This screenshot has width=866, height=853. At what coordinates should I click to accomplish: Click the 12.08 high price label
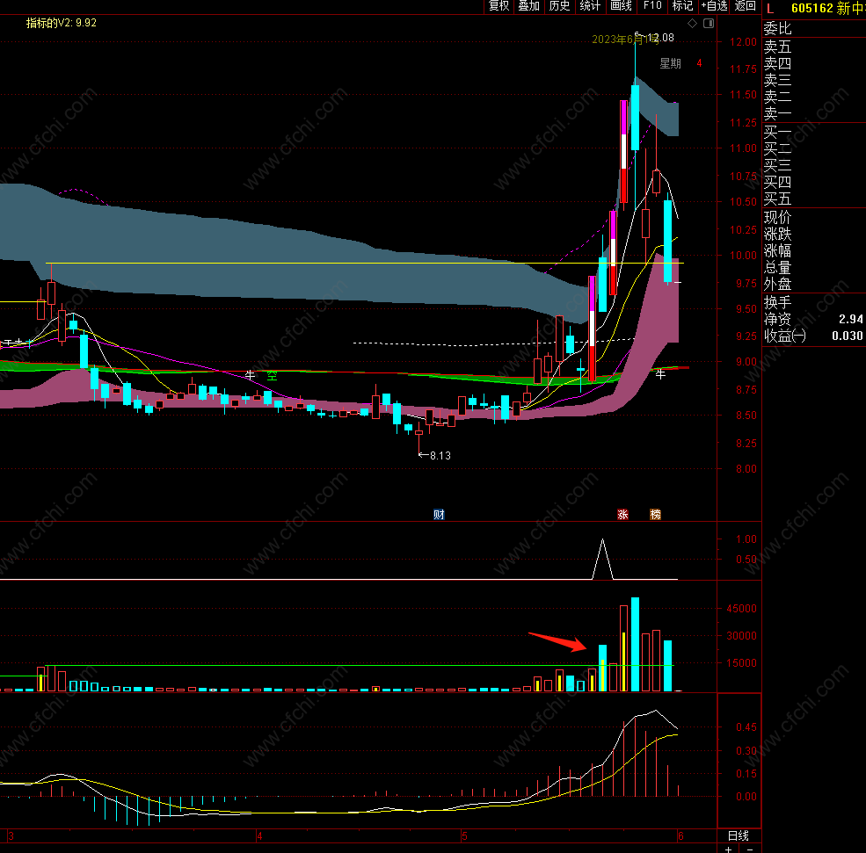click(x=661, y=38)
